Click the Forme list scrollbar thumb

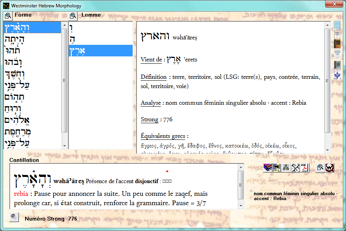65,80
